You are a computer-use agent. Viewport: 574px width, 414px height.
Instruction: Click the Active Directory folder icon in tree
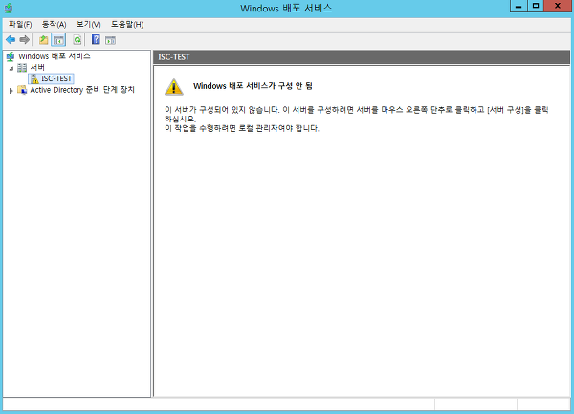(x=22, y=90)
